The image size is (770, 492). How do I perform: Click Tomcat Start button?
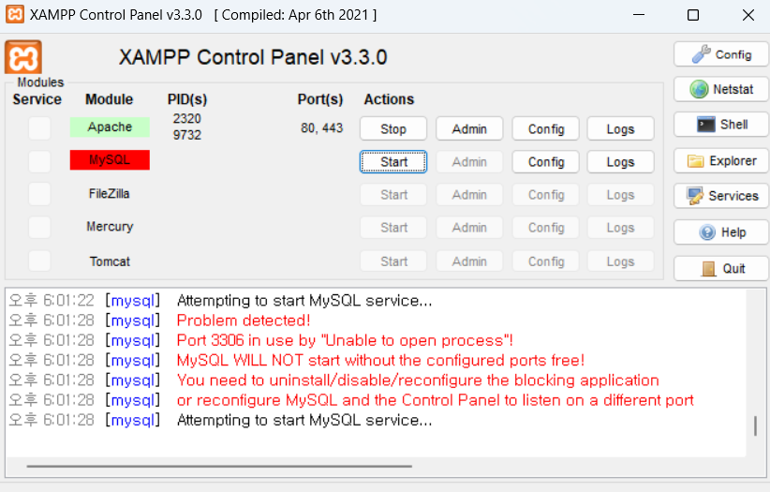tap(393, 261)
